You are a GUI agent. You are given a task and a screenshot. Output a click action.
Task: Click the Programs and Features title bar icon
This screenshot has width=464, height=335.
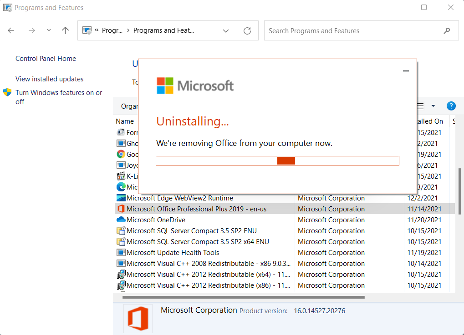pos(8,7)
